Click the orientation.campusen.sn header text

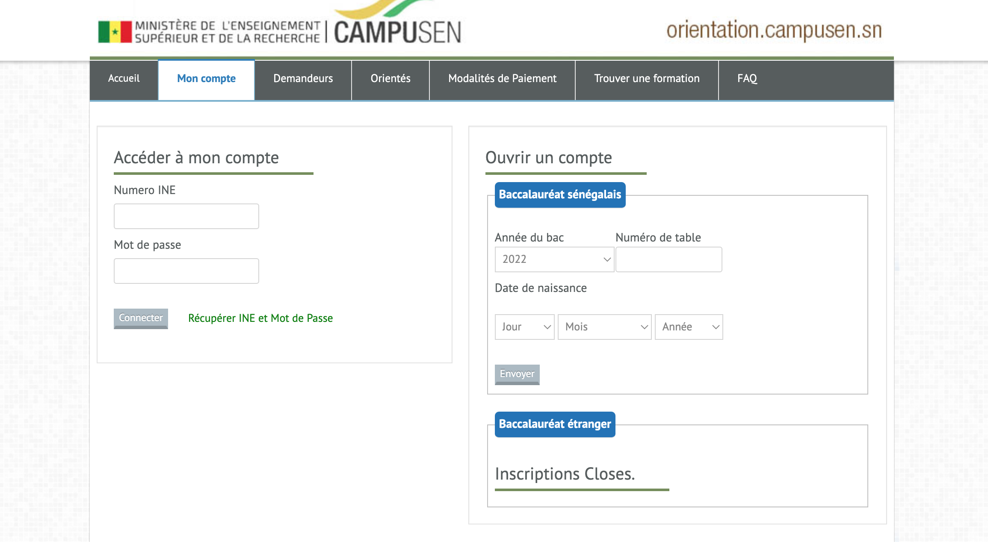tap(774, 30)
